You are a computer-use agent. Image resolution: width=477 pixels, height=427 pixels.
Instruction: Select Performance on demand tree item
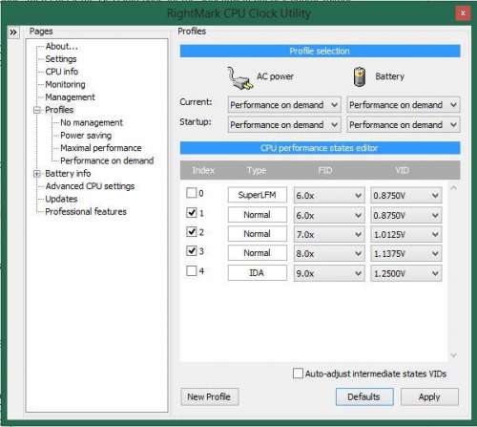click(x=107, y=160)
